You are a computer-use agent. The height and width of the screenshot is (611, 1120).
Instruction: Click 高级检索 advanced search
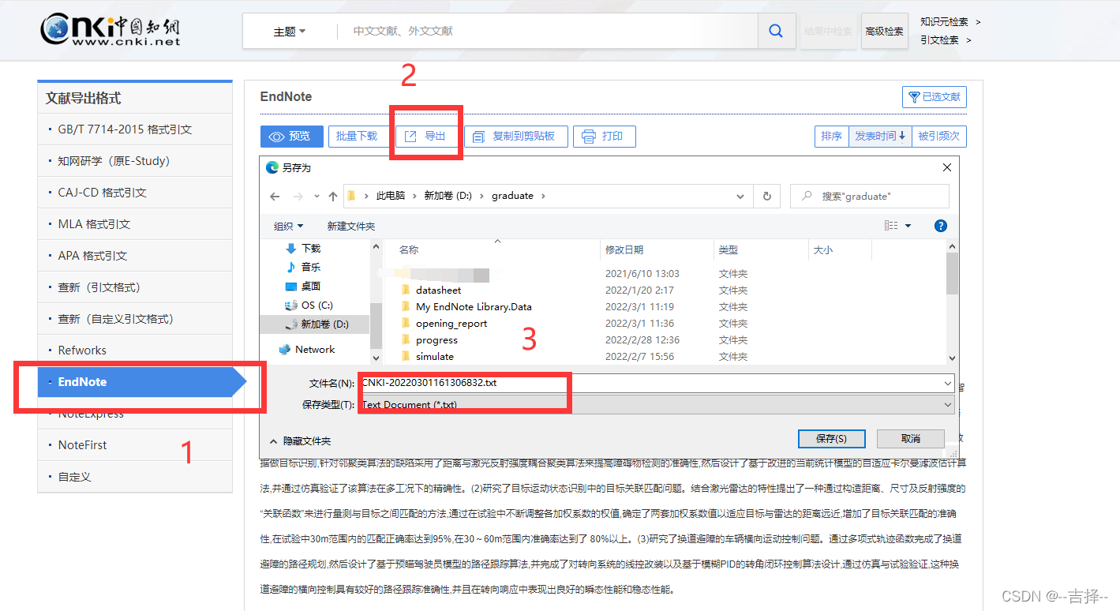pyautogui.click(x=884, y=32)
